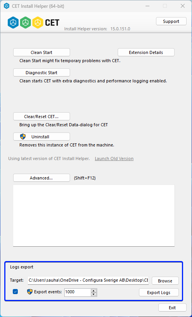Image resolution: width=192 pixels, height=317 pixels.
Task: Click the blue CET hexagon logo
Action: (13, 23)
